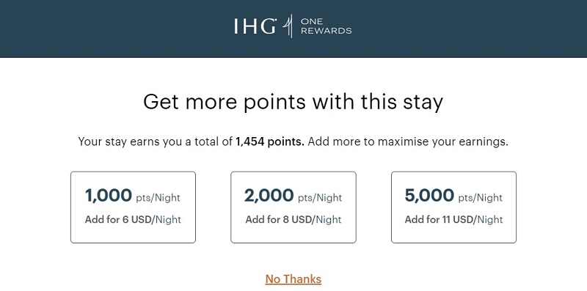Click the empty dark blue header bar
Screen dimensions: 587x291
[112, 29]
